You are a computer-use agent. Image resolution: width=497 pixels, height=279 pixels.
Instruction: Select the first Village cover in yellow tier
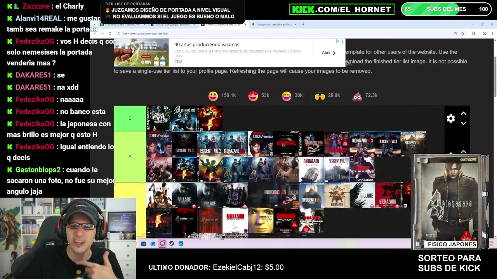184,195
